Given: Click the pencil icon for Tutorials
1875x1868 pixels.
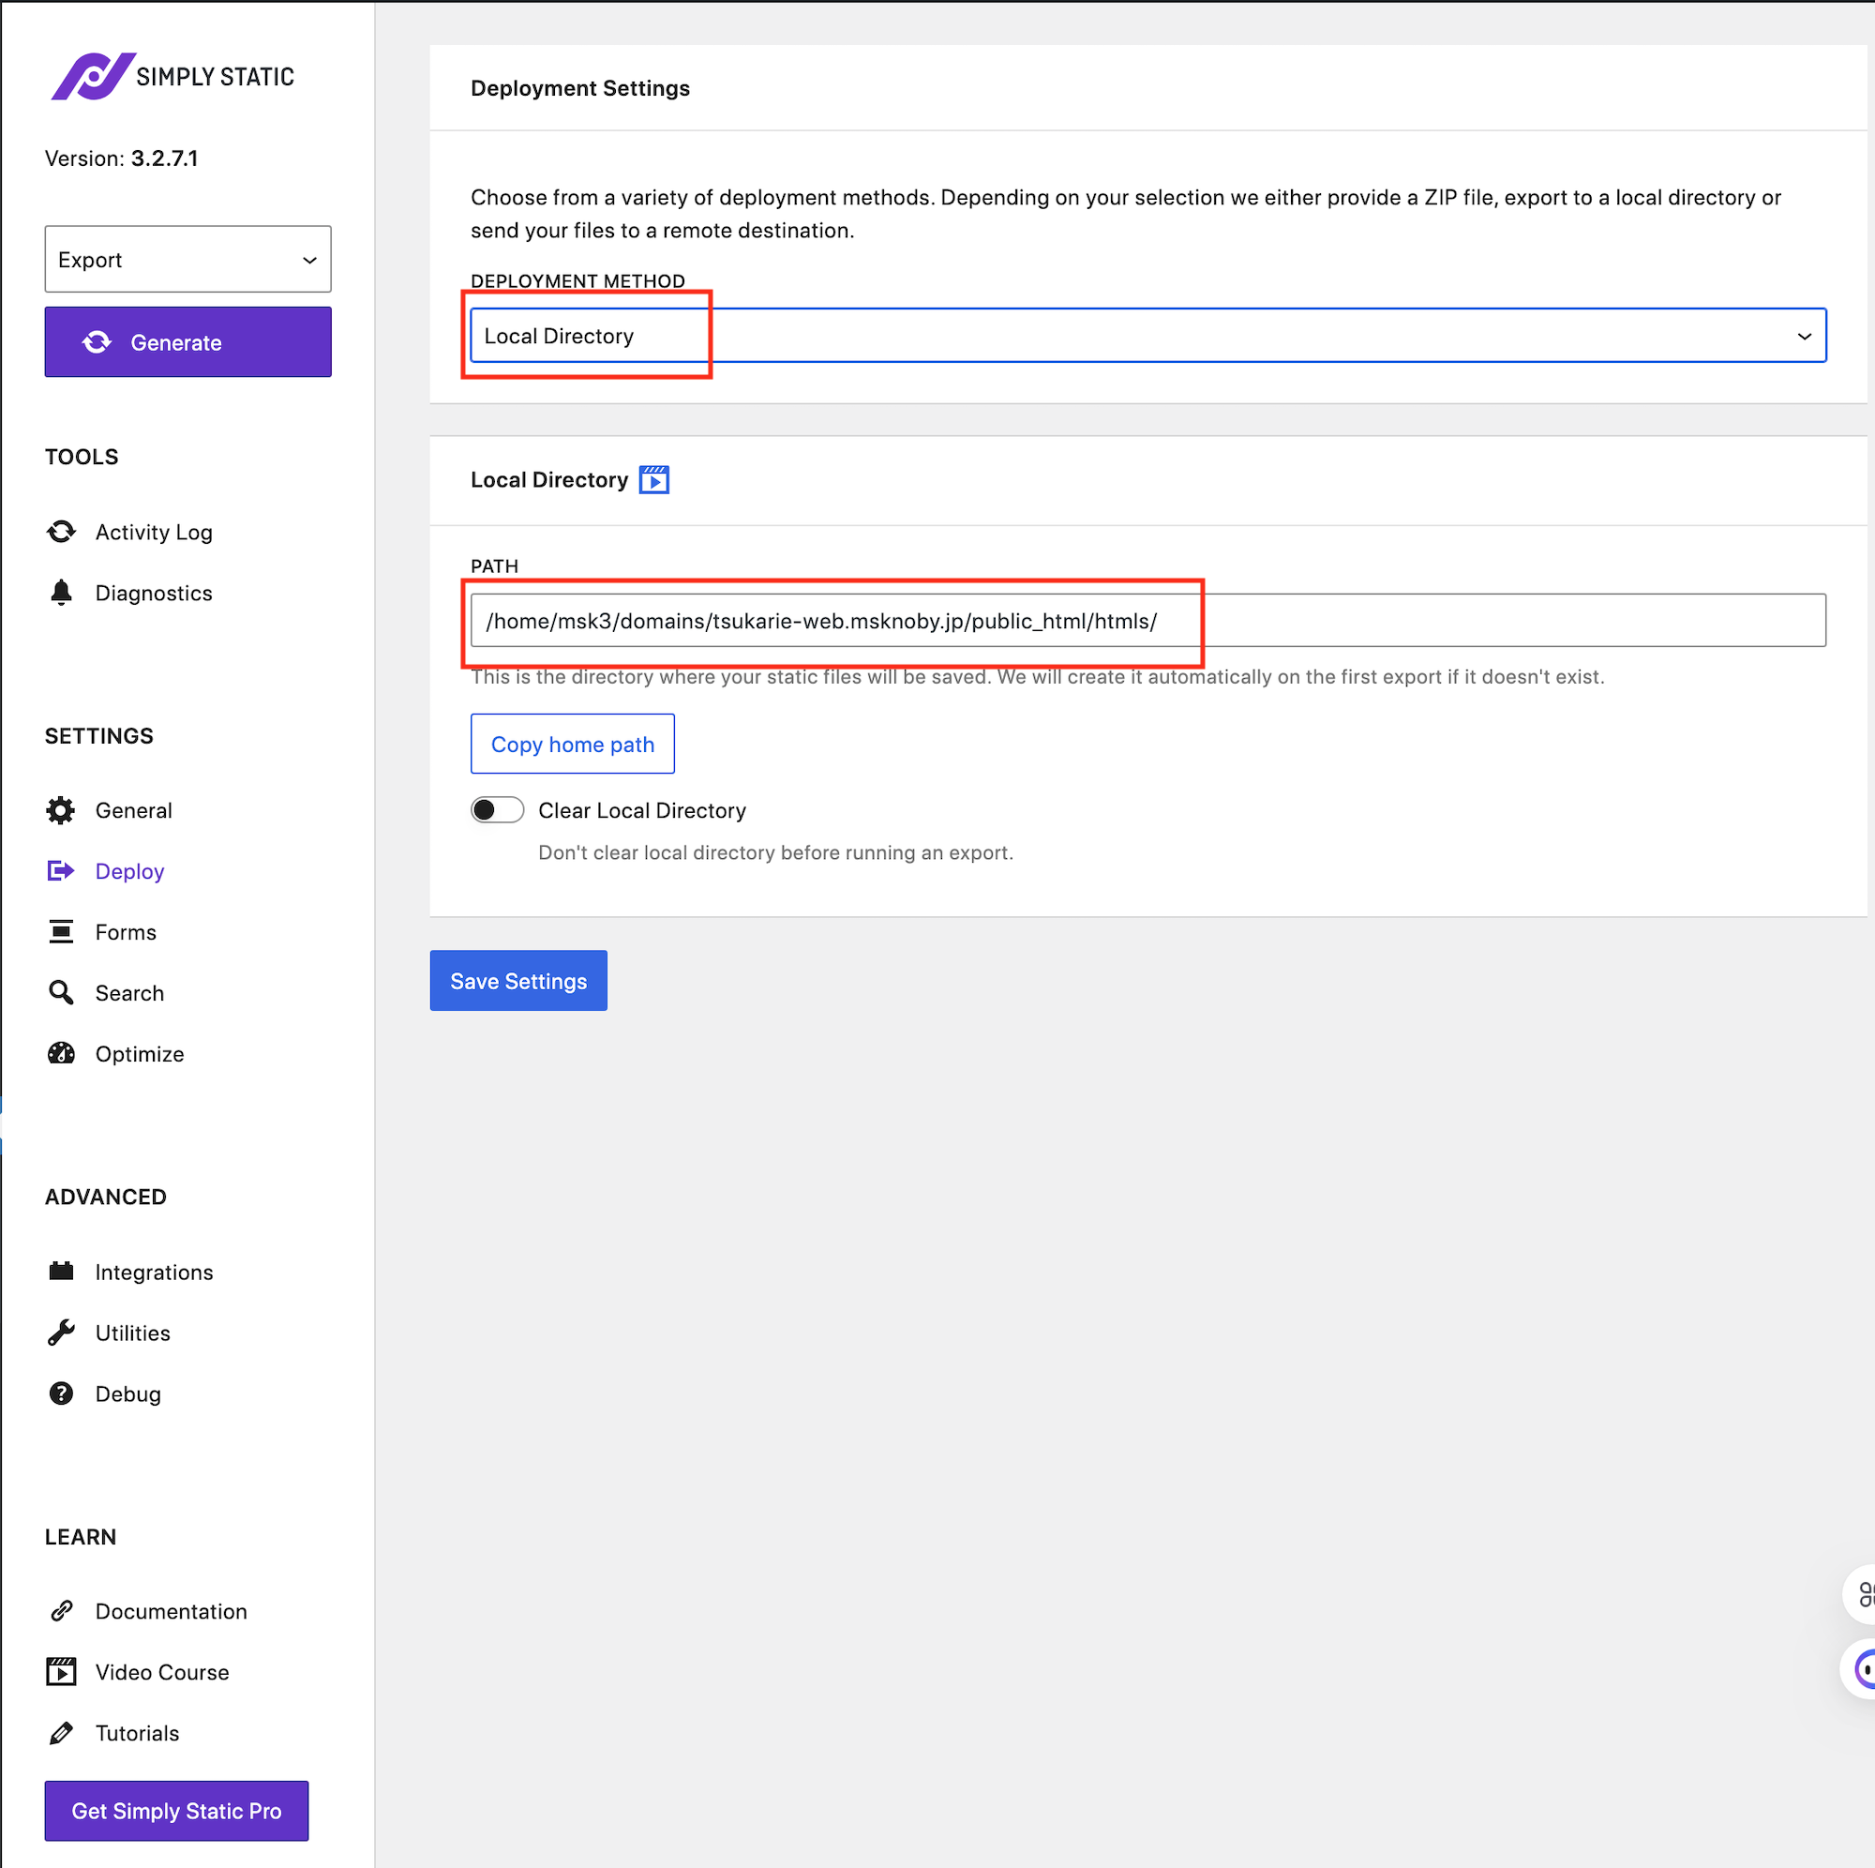Looking at the screenshot, I should point(61,1733).
